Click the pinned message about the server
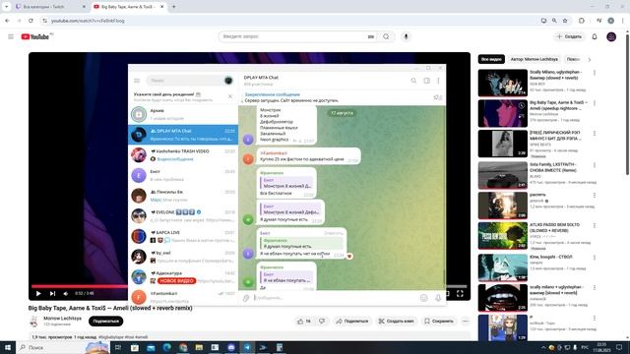The width and height of the screenshot is (630, 354). pos(291,97)
